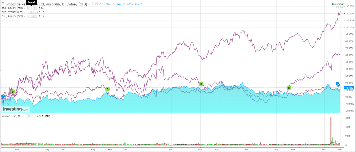Click the 13.11% current value label
Image resolution: width=356 pixels, height=152 pixels.
(x=349, y=88)
